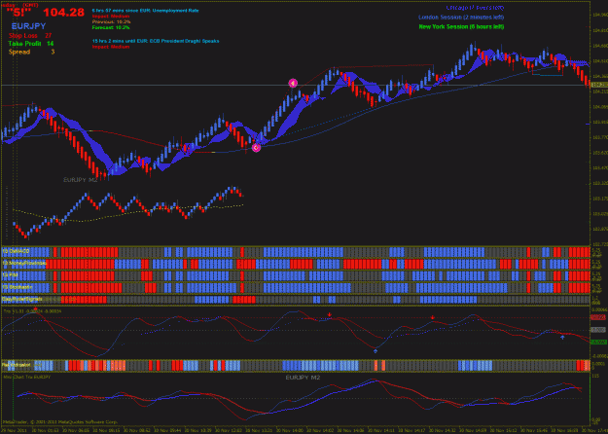This screenshot has height=434, width=608.
Task: Click "15 hrs 2 mins until ECB President Draghi Speaks"
Action: pos(156,41)
